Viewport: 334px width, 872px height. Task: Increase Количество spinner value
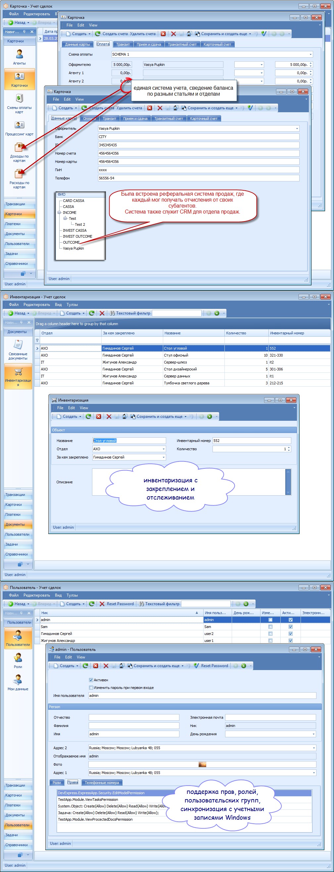click(289, 448)
